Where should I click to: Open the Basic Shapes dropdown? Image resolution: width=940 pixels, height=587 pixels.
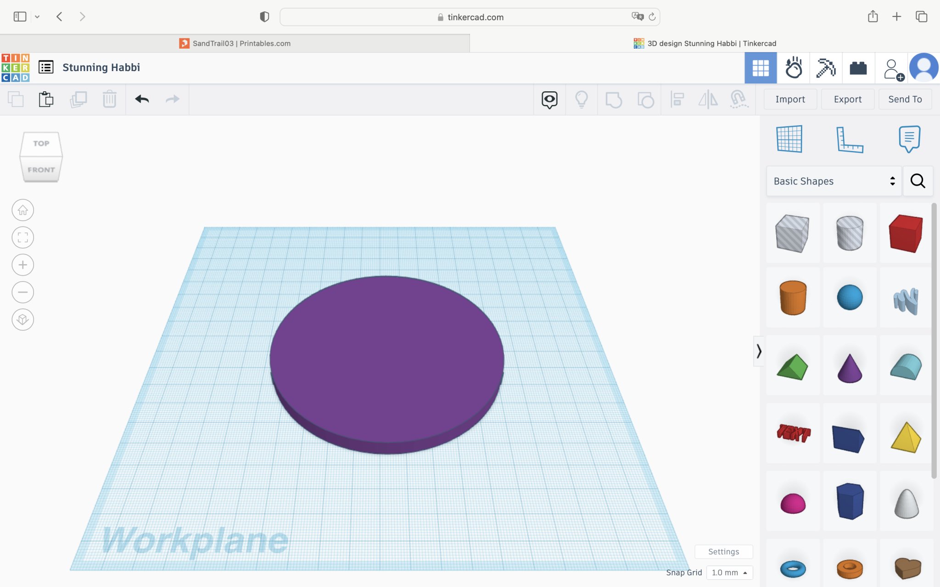click(x=834, y=181)
